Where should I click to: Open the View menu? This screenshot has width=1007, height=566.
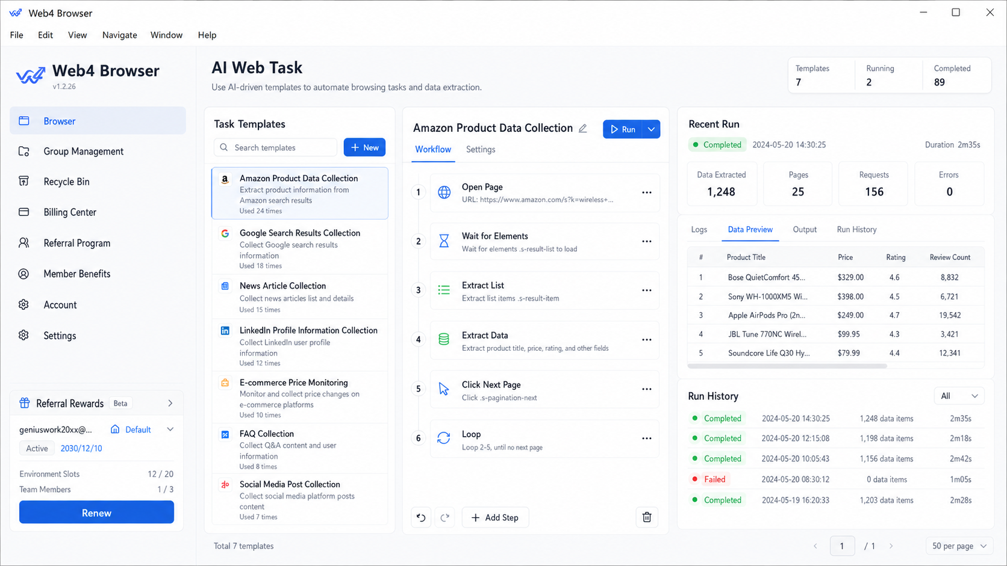click(x=77, y=35)
